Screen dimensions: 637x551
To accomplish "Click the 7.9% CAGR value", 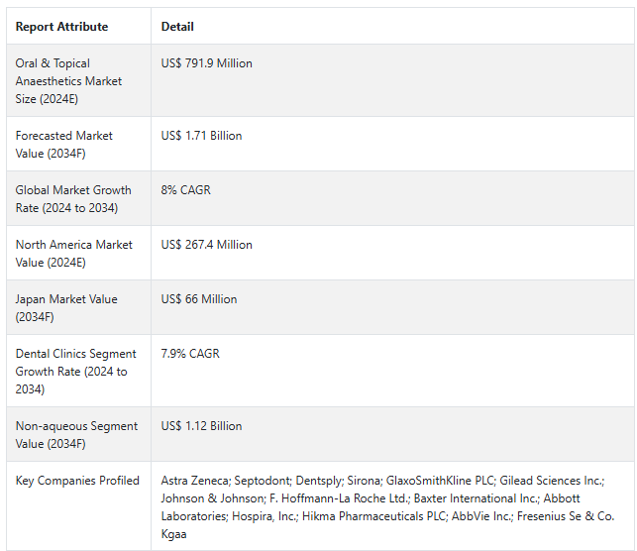I will (x=190, y=354).
